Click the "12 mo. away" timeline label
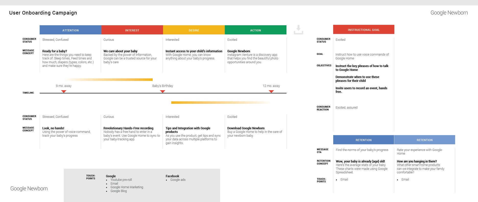Viewport: 478px width, 202px height. point(271,86)
